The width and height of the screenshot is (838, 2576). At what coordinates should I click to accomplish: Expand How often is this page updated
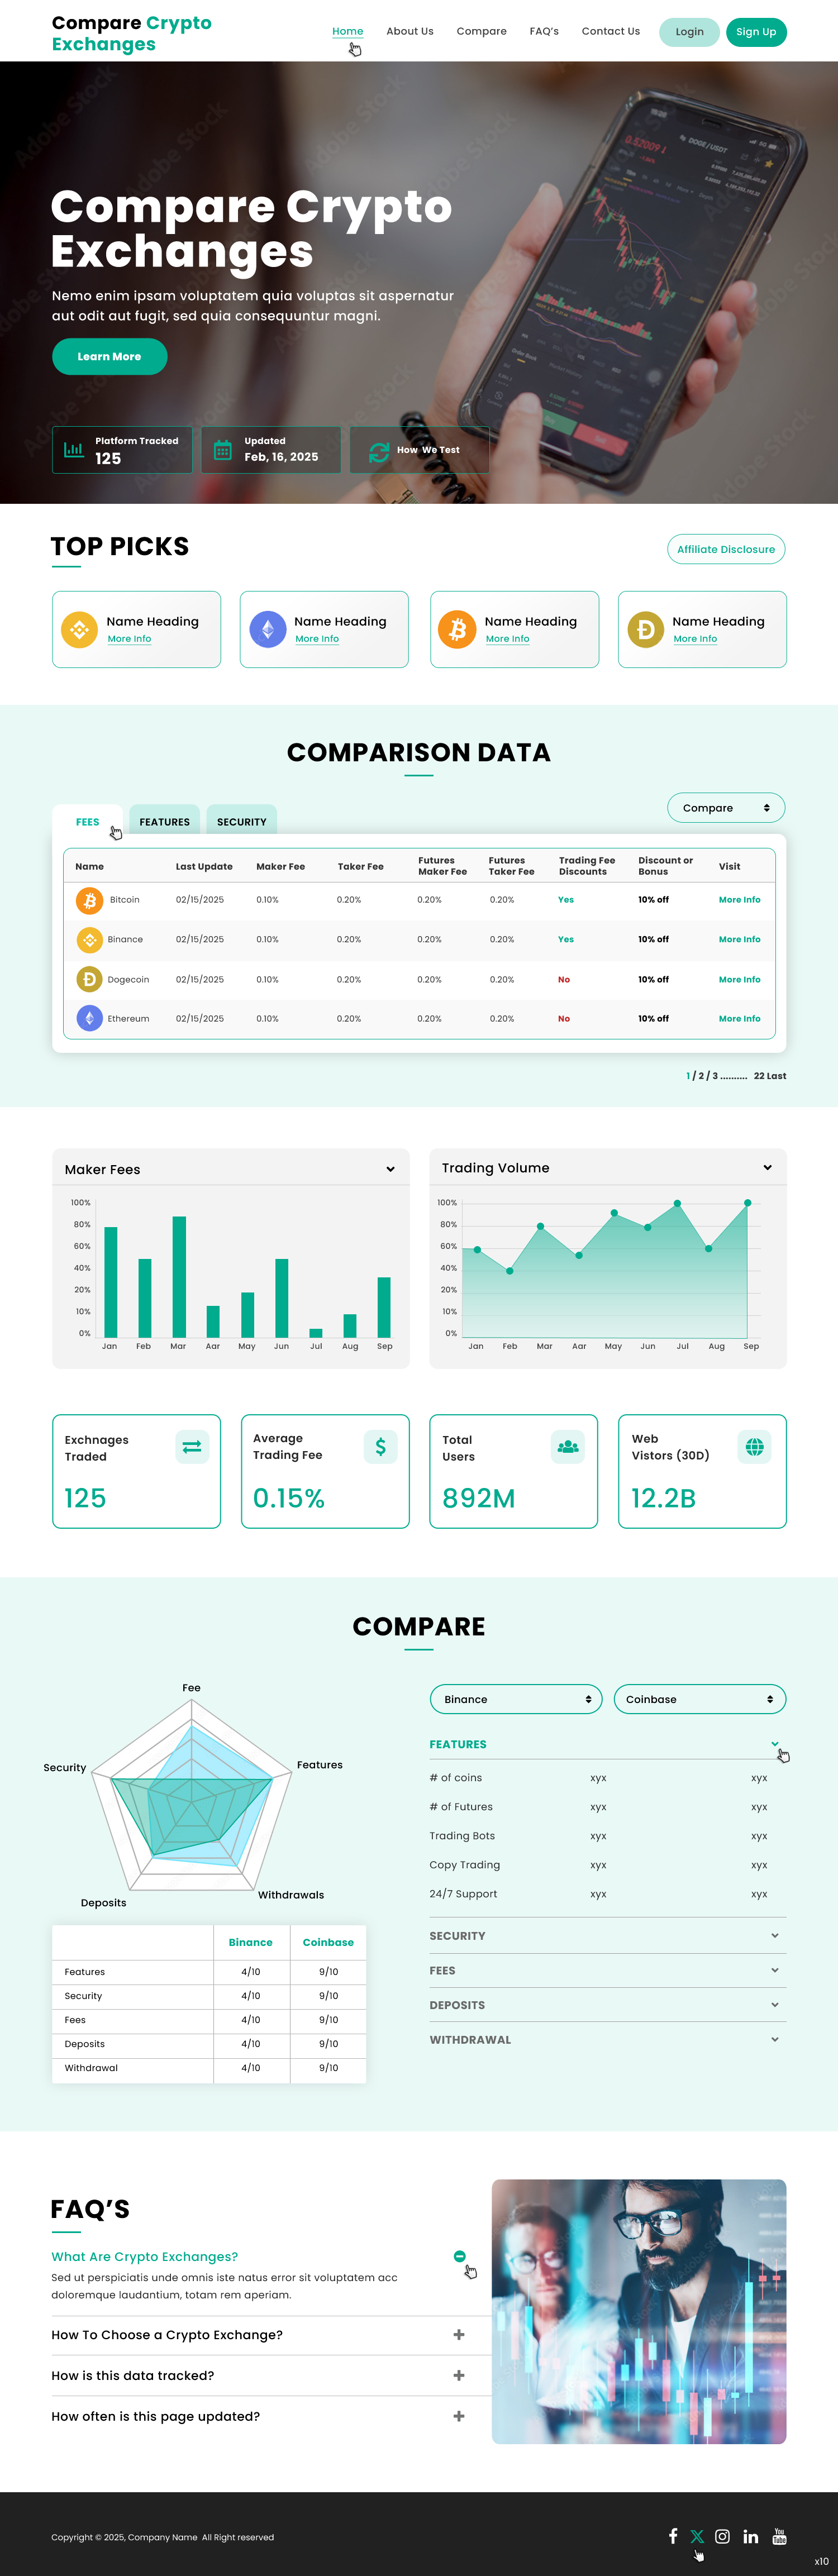point(459,2415)
